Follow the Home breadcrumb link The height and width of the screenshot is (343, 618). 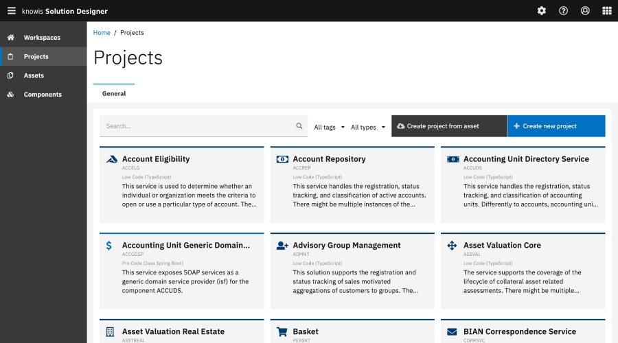point(102,33)
